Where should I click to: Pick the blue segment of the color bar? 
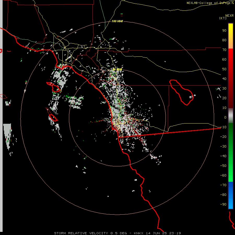pos(231,195)
